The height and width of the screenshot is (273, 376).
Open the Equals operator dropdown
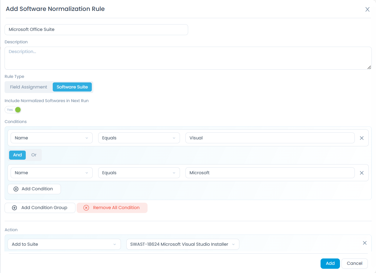click(x=139, y=138)
